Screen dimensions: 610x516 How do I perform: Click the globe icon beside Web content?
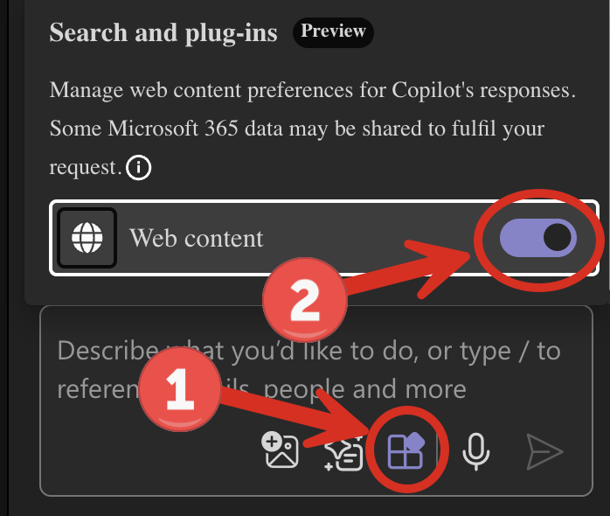coord(87,237)
